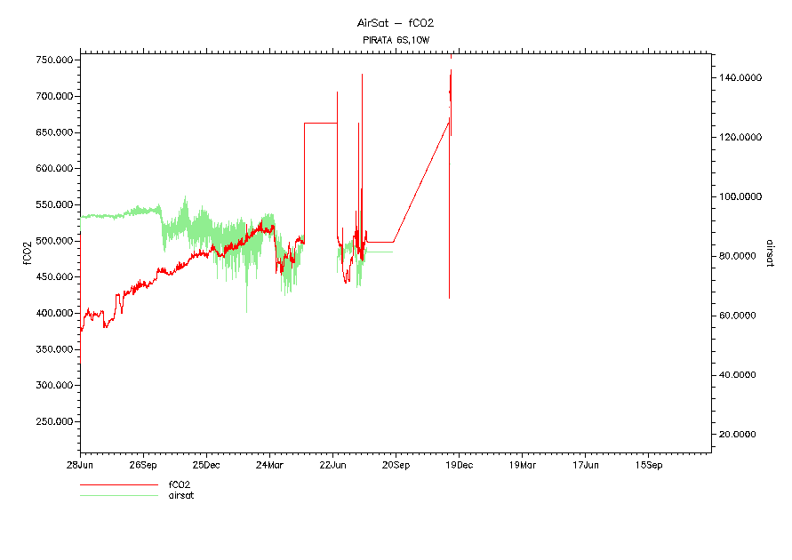Viewport: 792px width, 560px height.
Task: Select the airsat legend text label
Action: tap(181, 495)
